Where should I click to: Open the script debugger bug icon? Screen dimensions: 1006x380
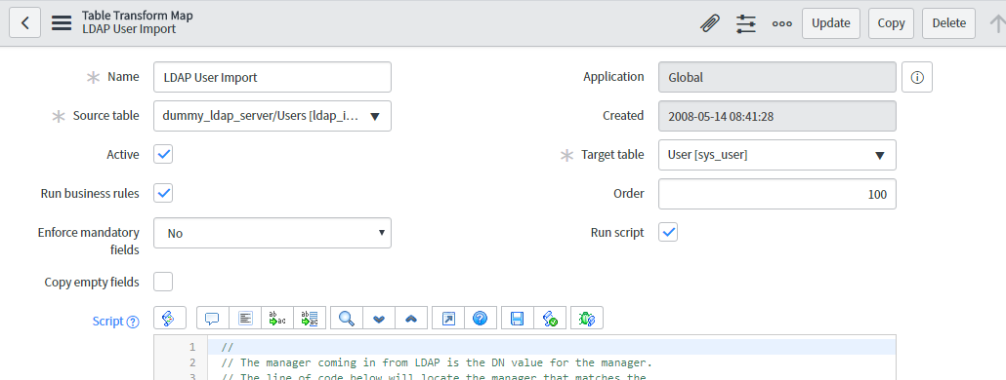(x=587, y=318)
